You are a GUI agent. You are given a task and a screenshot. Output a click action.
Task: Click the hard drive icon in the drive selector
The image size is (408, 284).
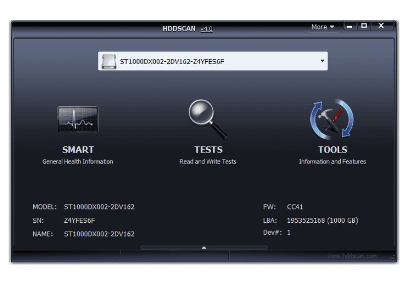click(x=109, y=62)
